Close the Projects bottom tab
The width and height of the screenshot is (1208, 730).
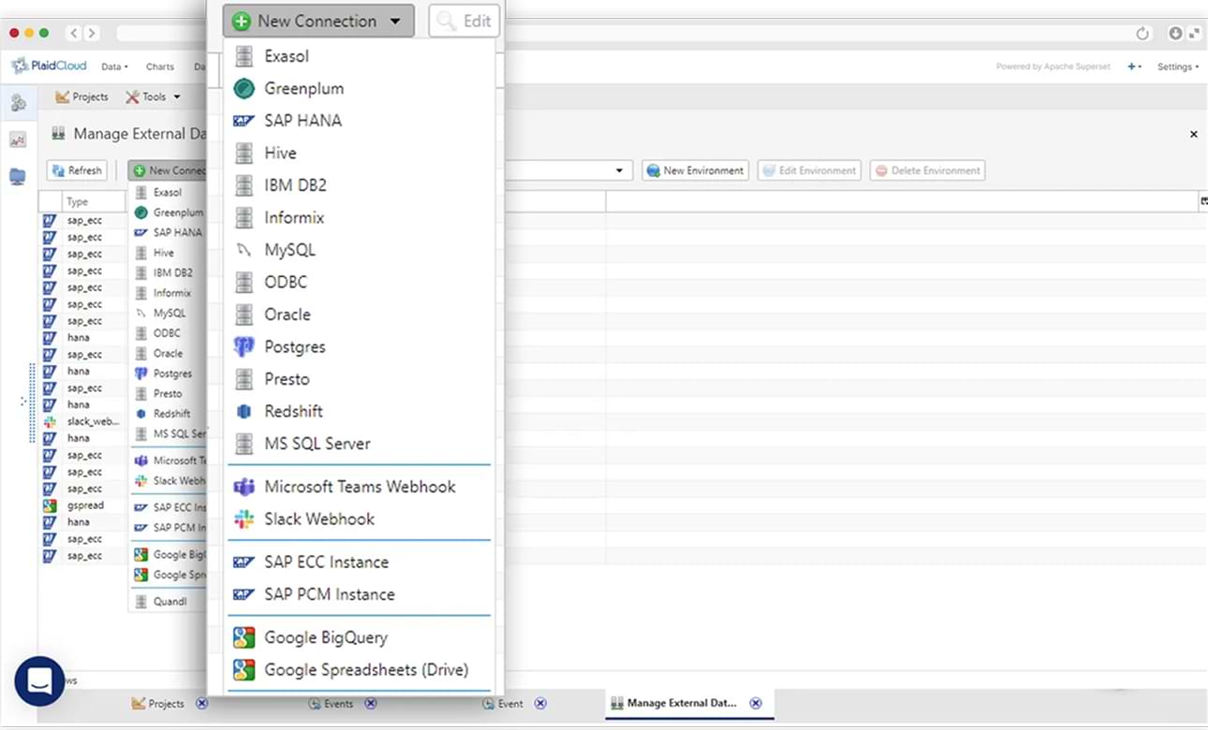(201, 704)
